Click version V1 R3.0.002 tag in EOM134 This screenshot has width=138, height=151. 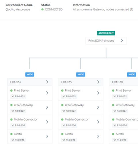(18, 96)
